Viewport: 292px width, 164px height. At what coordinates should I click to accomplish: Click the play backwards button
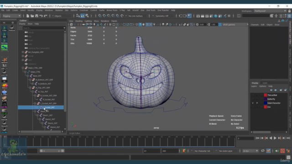pyautogui.click(x=271, y=138)
